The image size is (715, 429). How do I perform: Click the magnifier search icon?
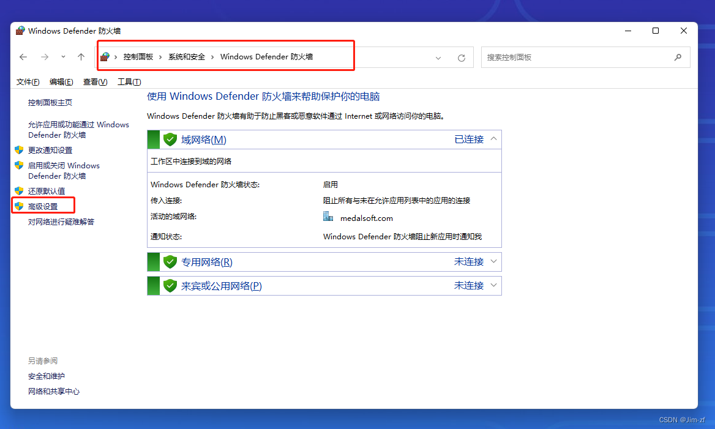(678, 58)
